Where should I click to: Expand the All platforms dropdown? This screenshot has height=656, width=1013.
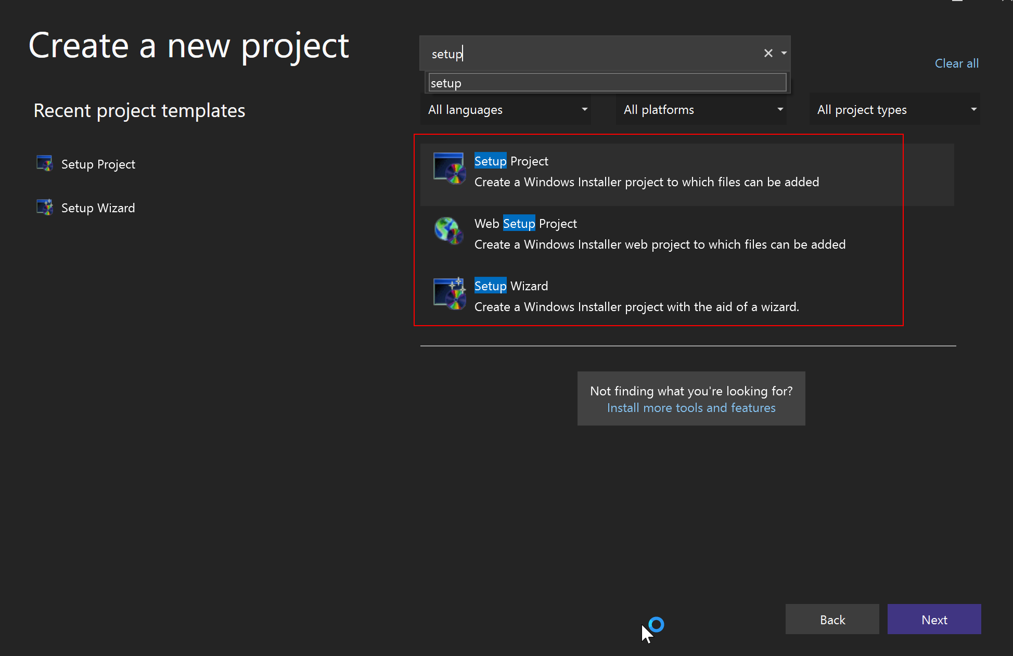pyautogui.click(x=701, y=110)
